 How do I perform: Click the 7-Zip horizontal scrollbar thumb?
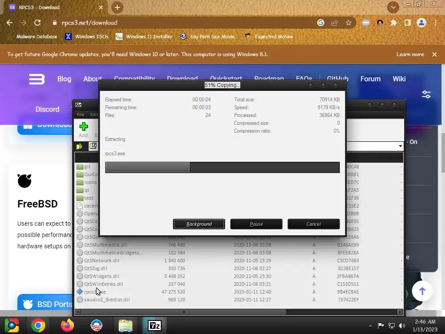point(184,312)
